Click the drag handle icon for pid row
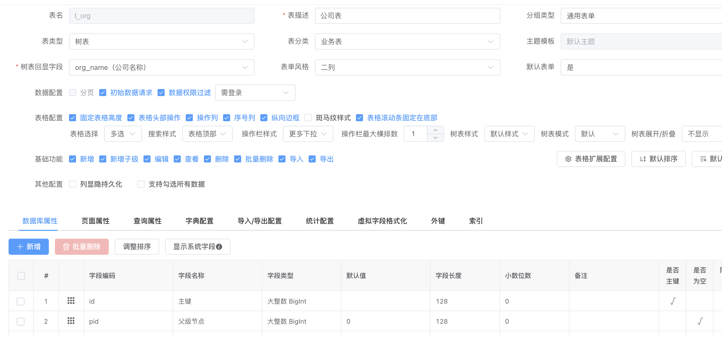This screenshot has height=337, width=722. click(x=71, y=321)
